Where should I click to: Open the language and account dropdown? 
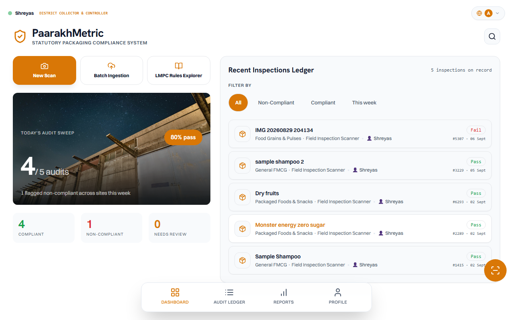488,13
